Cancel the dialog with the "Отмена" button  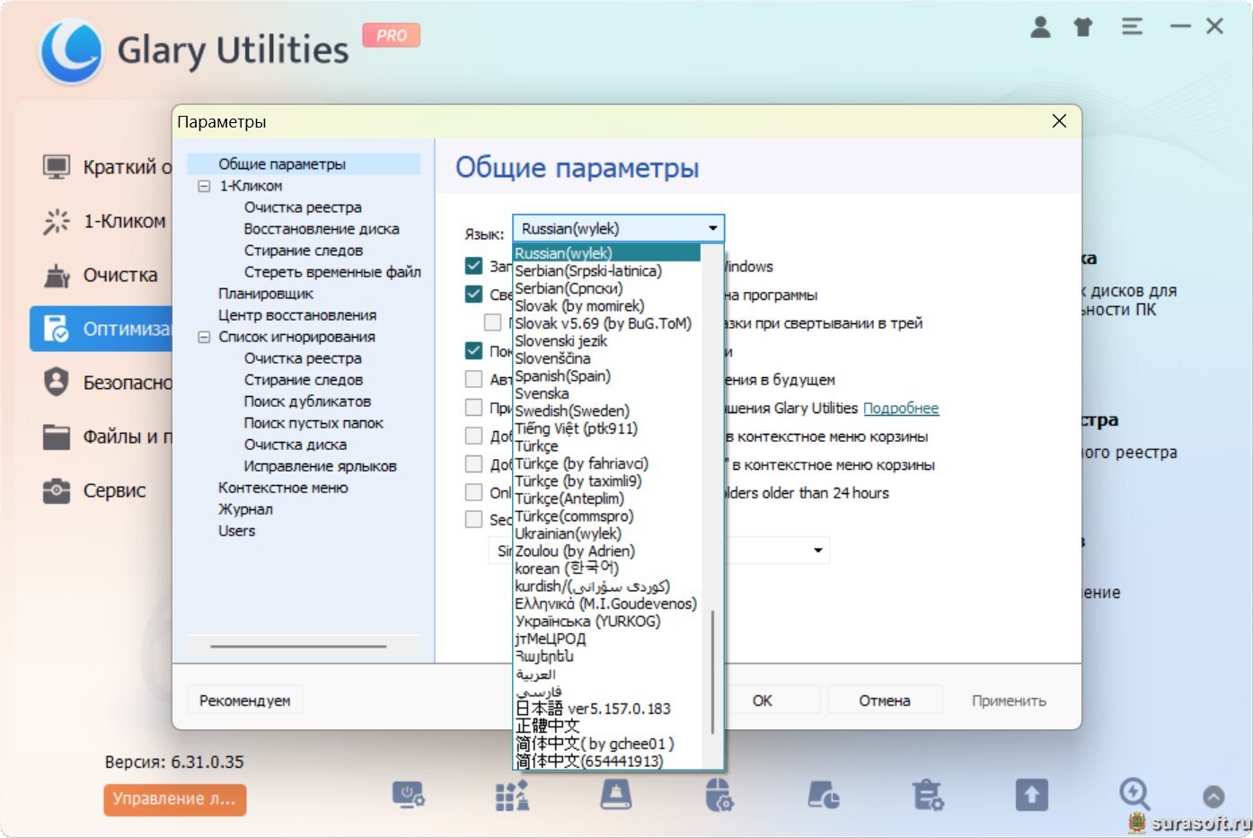click(x=885, y=701)
